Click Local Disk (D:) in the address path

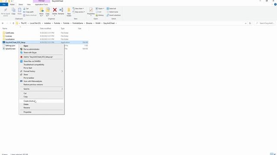tap(35, 23)
